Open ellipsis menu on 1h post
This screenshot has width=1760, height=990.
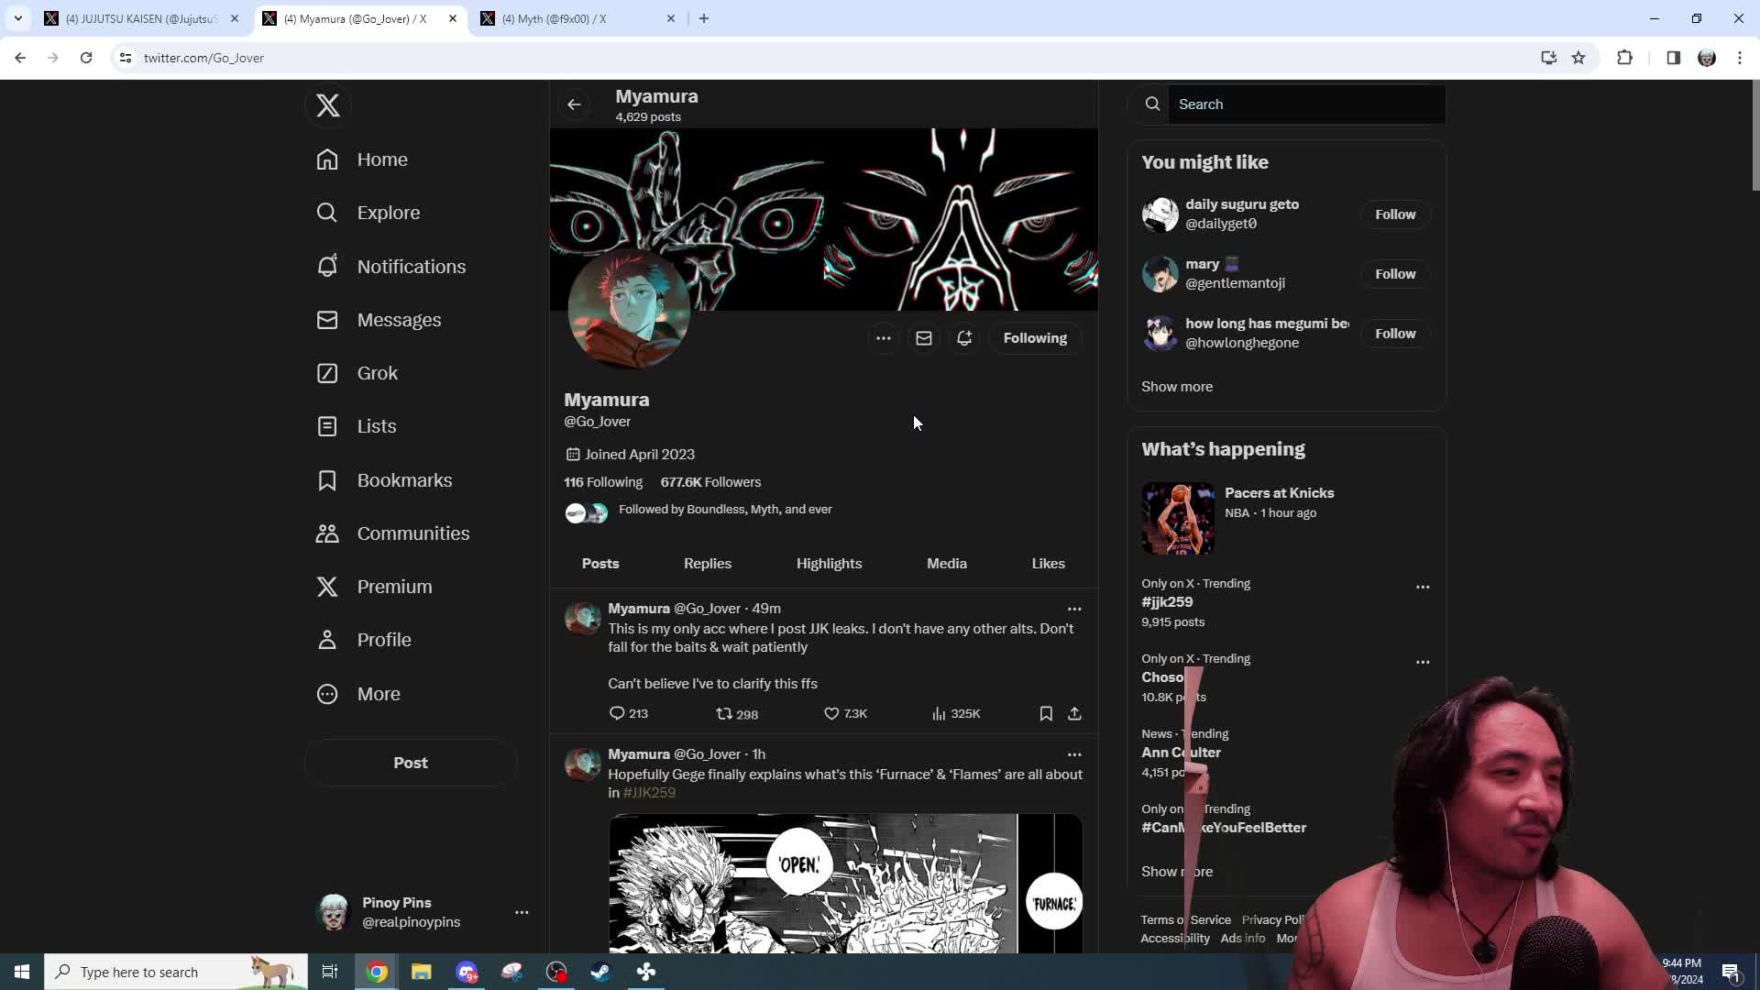pos(1074,754)
